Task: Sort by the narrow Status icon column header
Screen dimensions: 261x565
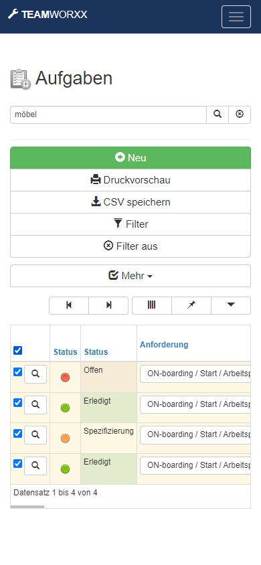Action: (65, 352)
